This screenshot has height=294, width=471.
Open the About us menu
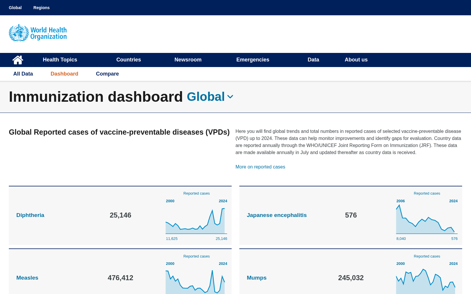tap(356, 60)
